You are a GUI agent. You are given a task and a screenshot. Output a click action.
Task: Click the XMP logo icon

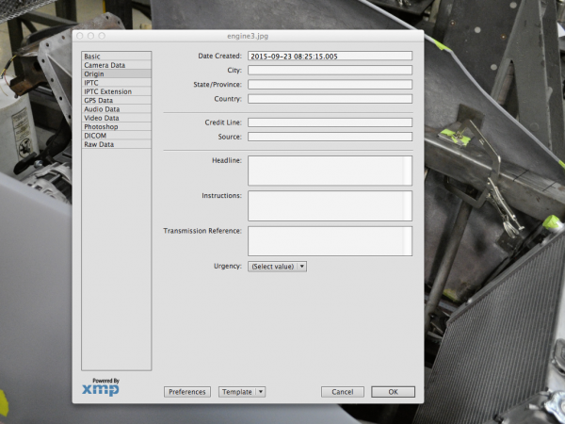pyautogui.click(x=101, y=388)
